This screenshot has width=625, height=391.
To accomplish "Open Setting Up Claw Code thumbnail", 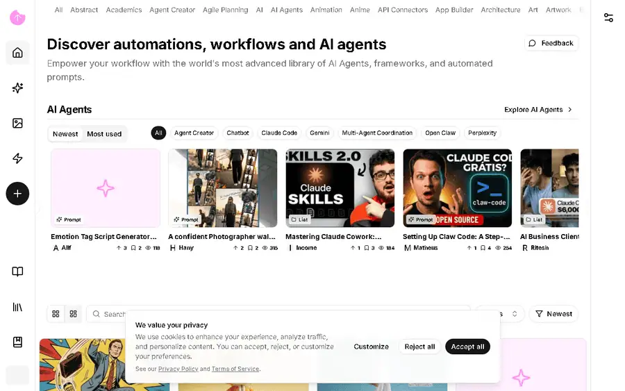I will point(457,188).
